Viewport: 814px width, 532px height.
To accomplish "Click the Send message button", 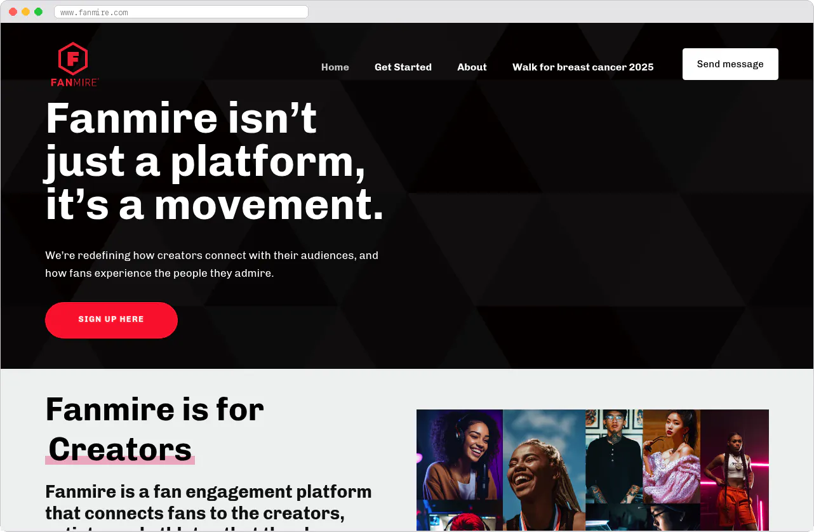I will click(730, 63).
